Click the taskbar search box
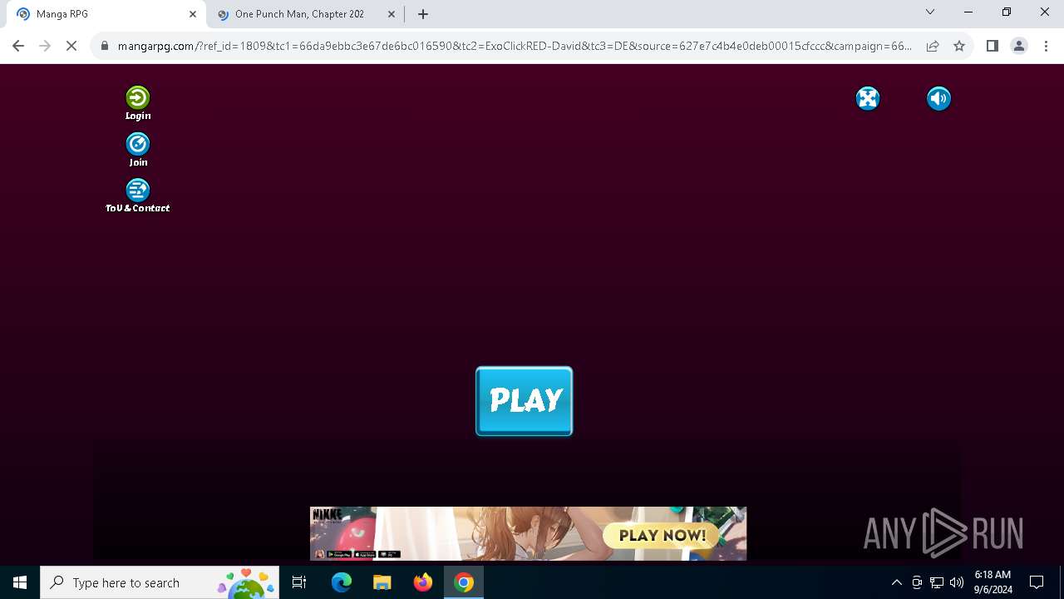The image size is (1064, 599). (160, 582)
